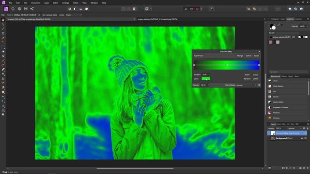Switch to the Histogram tab
Image resolution: width=310 pixels, height=174 pixels.
pyautogui.click(x=275, y=19)
